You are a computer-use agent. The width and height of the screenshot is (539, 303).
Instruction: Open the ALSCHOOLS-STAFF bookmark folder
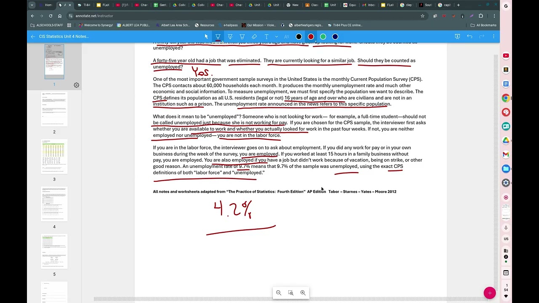coord(47,25)
